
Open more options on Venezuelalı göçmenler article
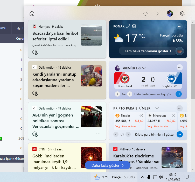pyautogui.click(x=98, y=134)
